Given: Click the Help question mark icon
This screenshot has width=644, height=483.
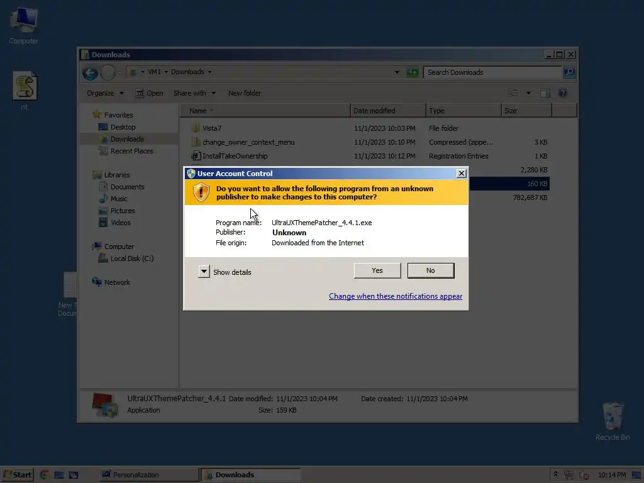Looking at the screenshot, I should 562,93.
